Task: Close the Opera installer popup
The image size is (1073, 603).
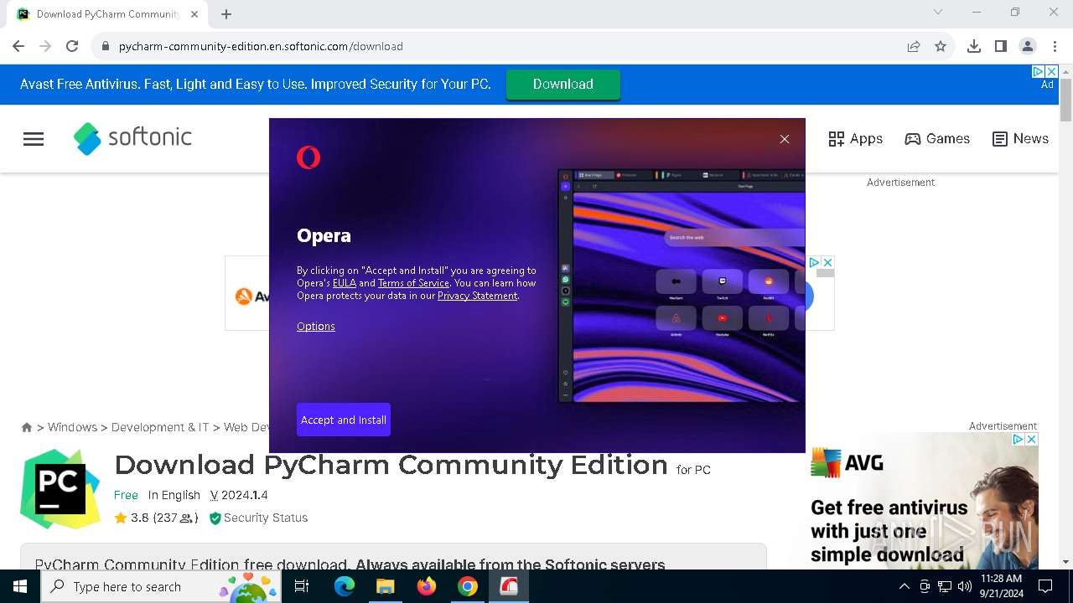Action: 785,139
